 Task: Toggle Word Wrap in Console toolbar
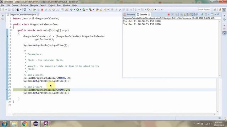(x=189, y=14)
